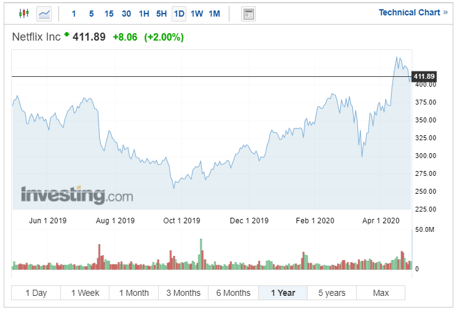
Task: Select the 3 Months range tab
Action: pyautogui.click(x=183, y=293)
